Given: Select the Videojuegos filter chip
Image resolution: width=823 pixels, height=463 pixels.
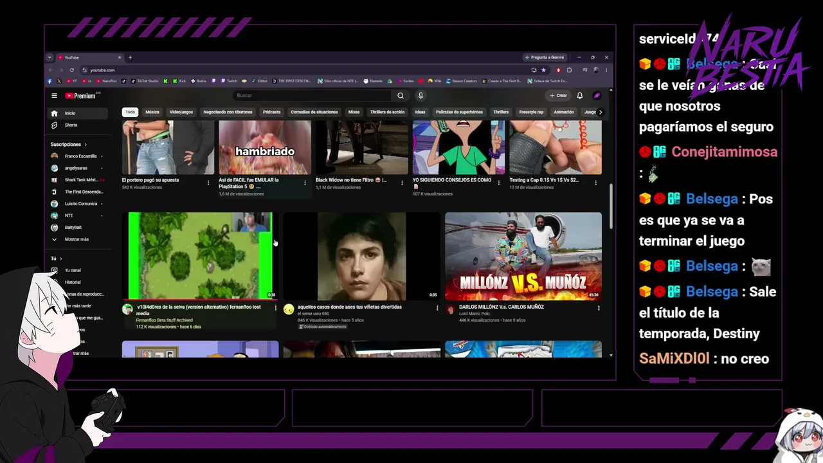Looking at the screenshot, I should click(181, 112).
